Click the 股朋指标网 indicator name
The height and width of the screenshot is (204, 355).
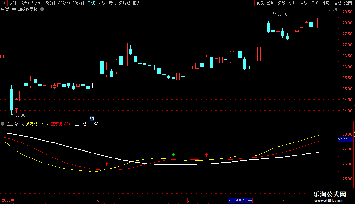coord(15,124)
